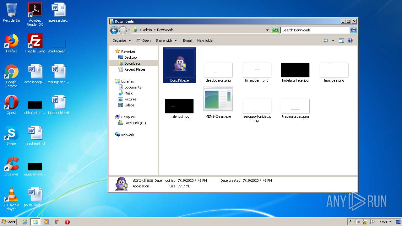This screenshot has width=402, height=226.
Task: Open Music library
Action: [x=126, y=93]
